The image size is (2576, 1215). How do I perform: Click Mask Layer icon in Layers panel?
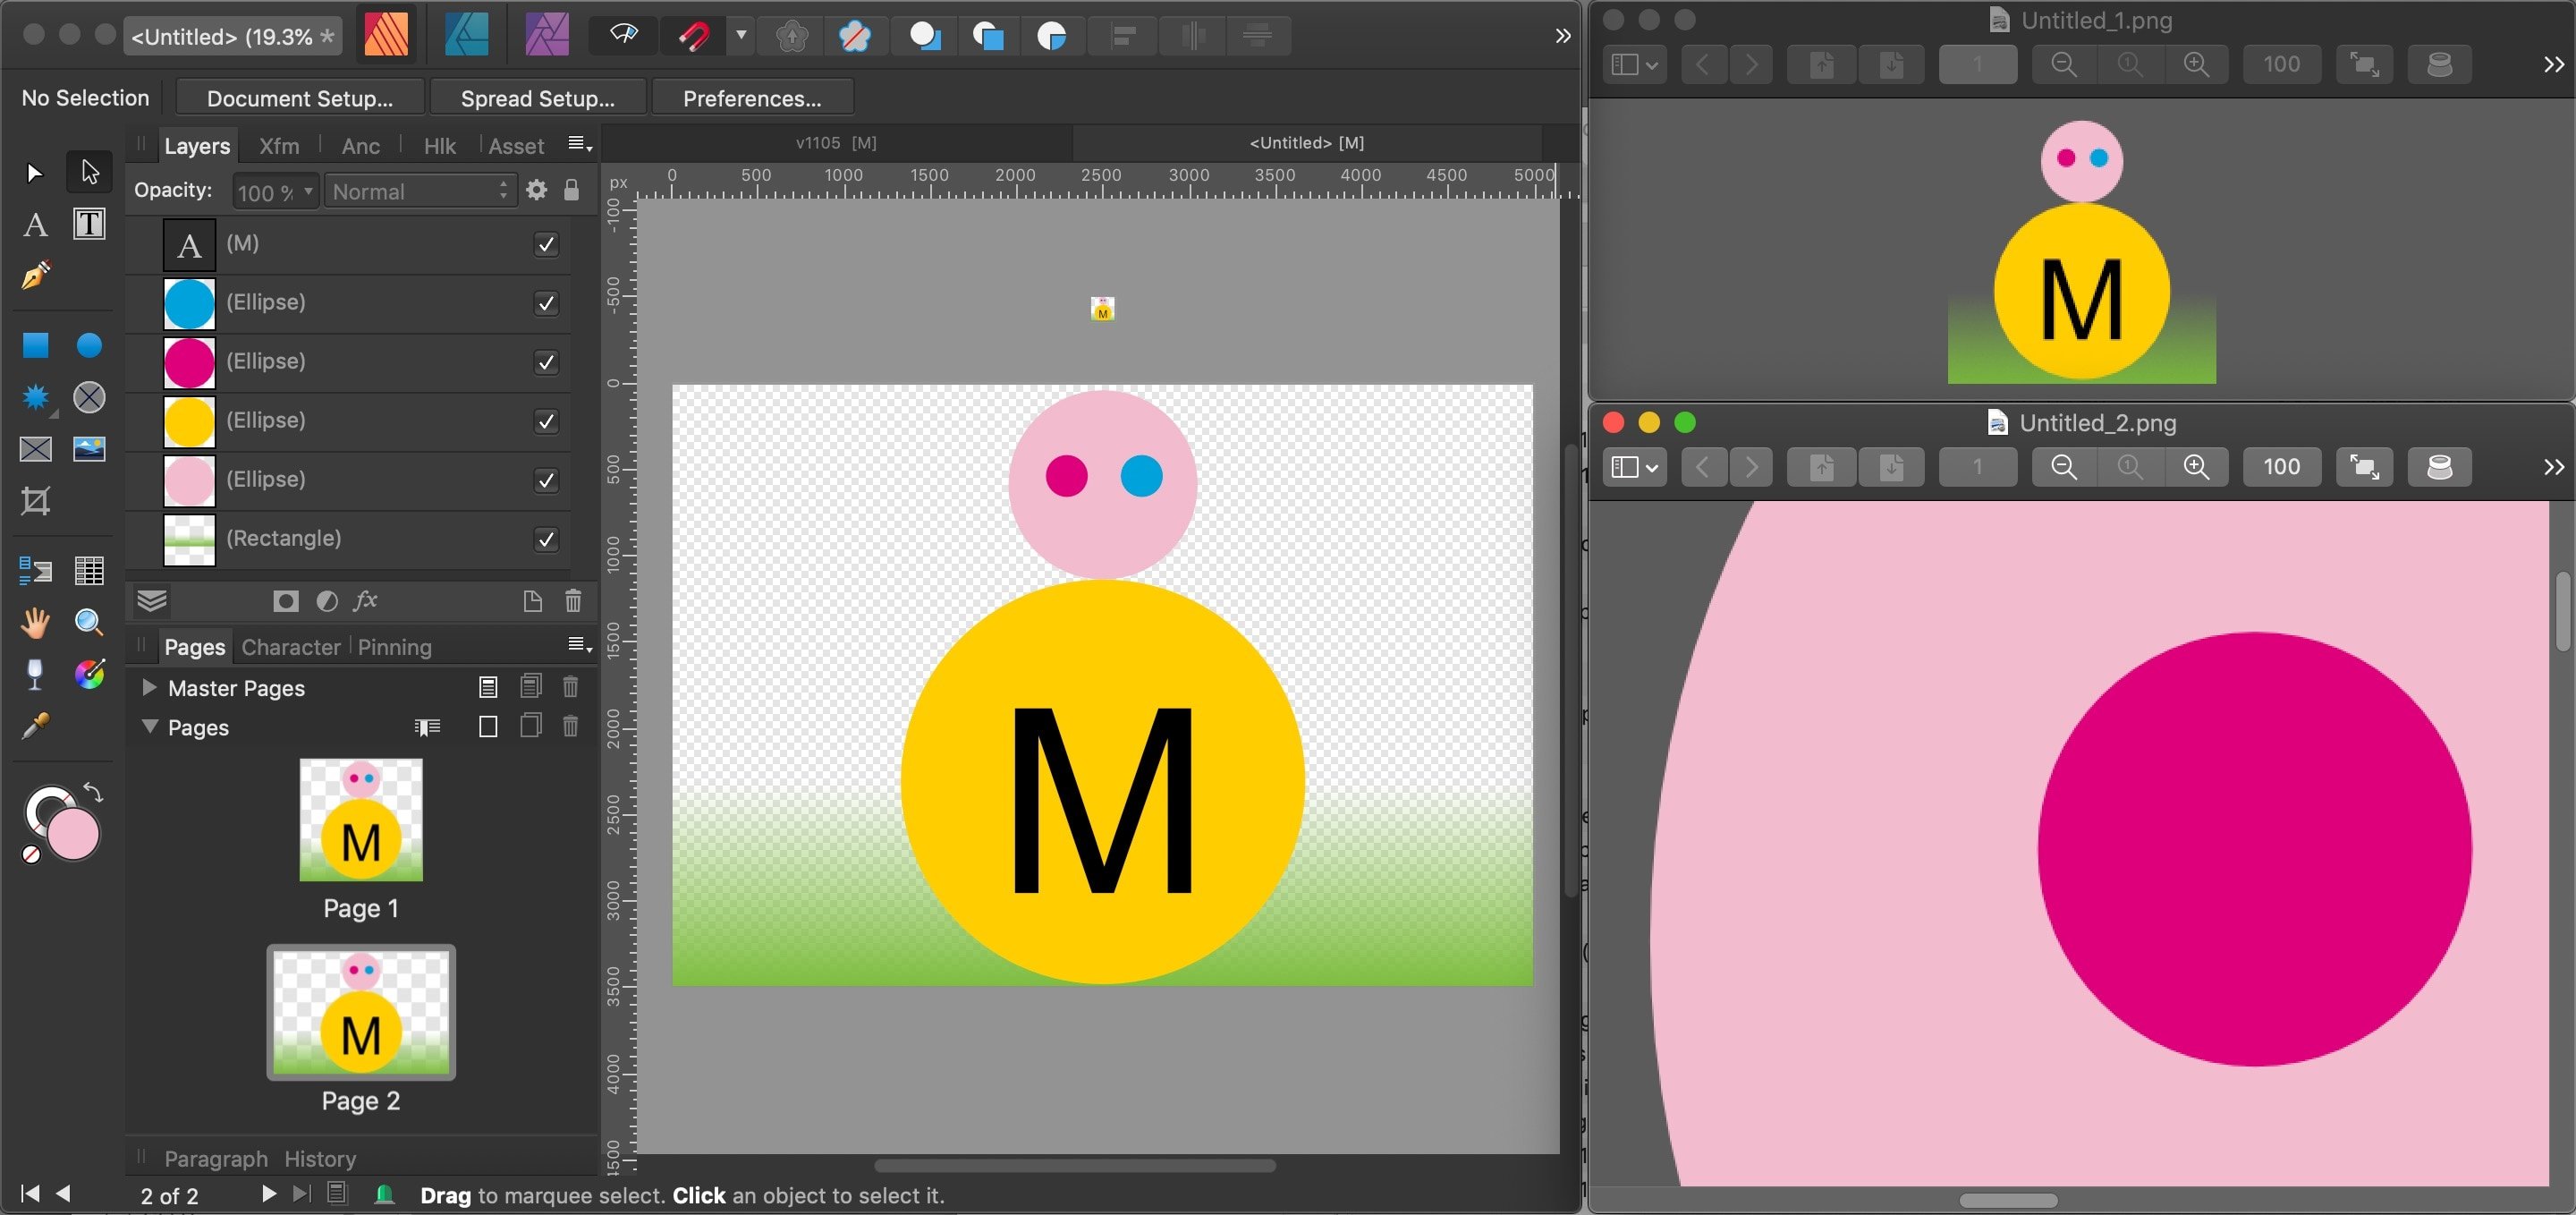(x=286, y=601)
